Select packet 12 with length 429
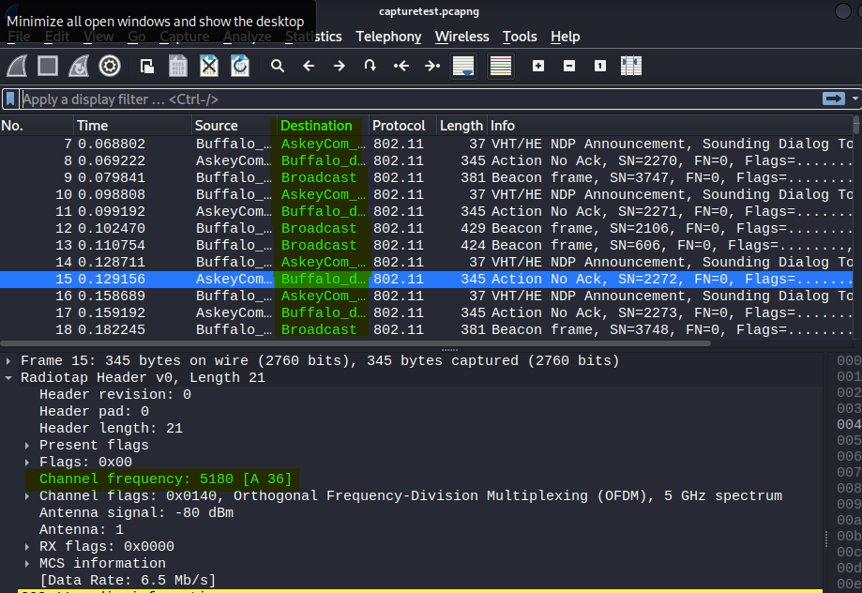This screenshot has width=862, height=593. click(x=426, y=228)
